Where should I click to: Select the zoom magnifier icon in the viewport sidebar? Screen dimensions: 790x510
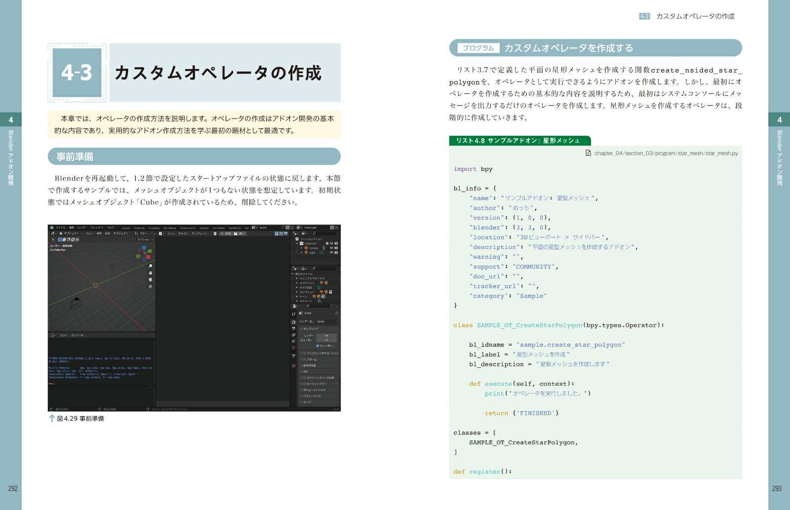click(x=150, y=266)
